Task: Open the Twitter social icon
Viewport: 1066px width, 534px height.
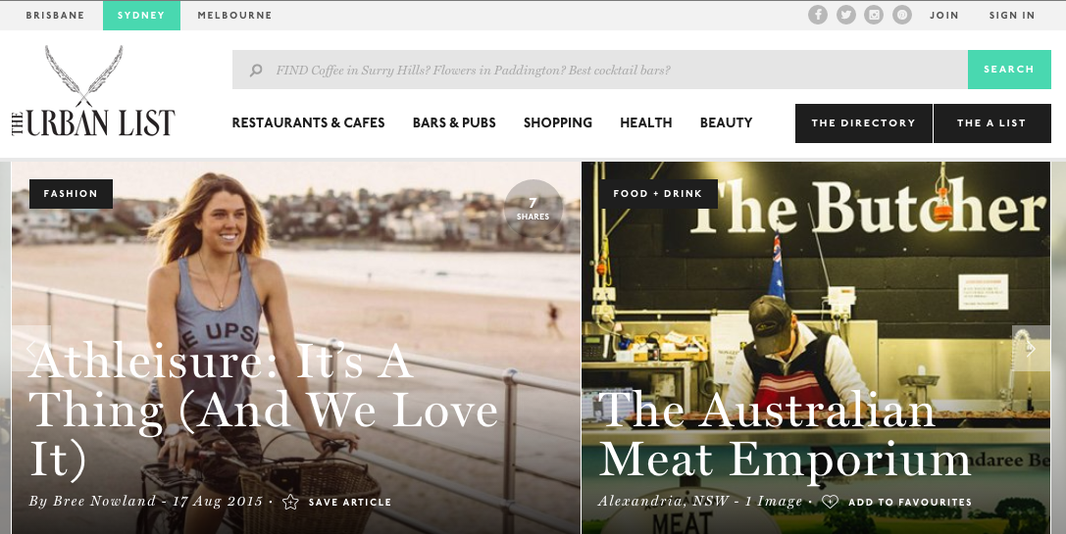Action: 845,15
